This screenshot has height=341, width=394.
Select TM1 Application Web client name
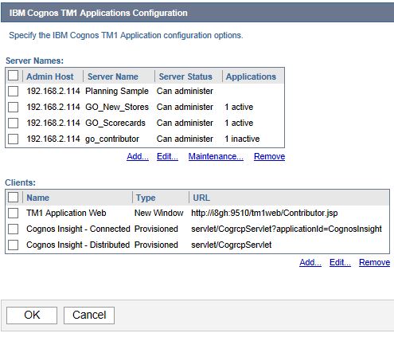click(x=66, y=213)
